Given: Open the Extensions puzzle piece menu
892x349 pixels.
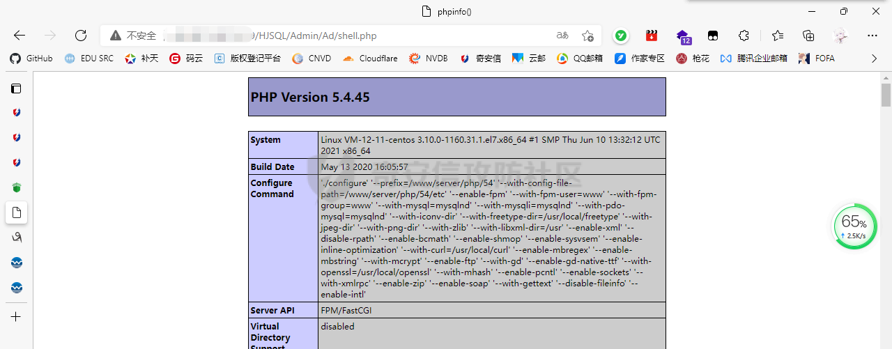Looking at the screenshot, I should pos(744,36).
